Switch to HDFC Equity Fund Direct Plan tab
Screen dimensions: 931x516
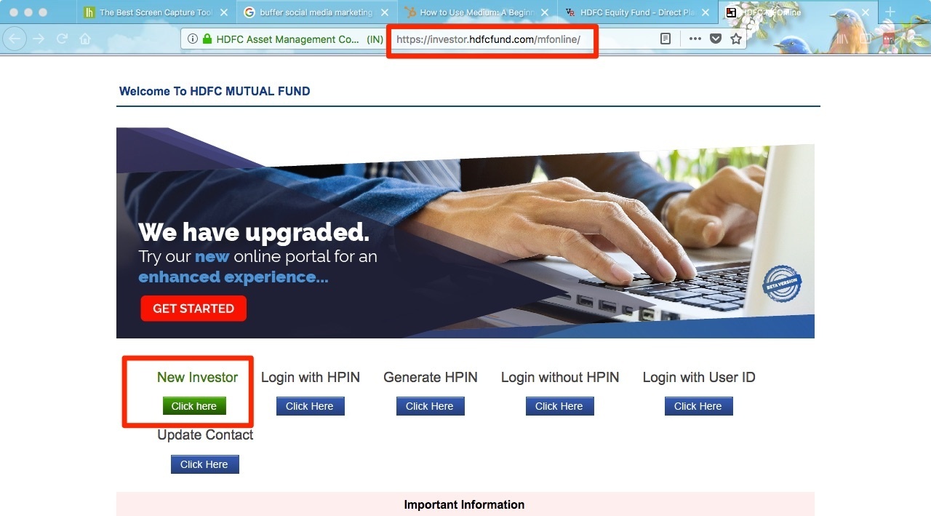[x=638, y=12]
